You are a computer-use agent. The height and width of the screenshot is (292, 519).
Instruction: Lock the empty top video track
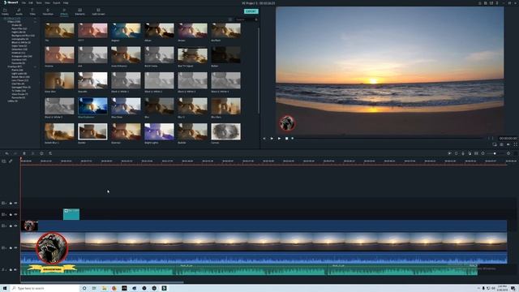(x=11, y=203)
